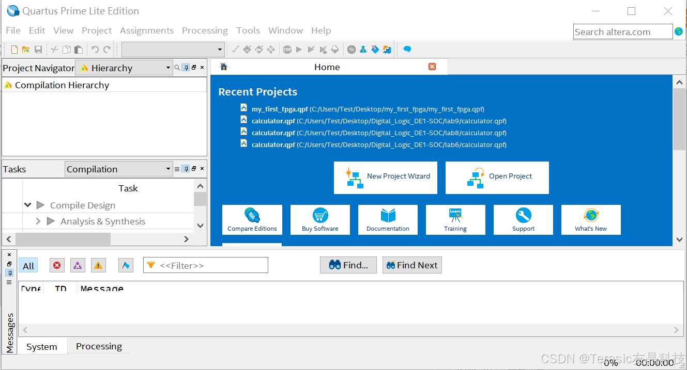This screenshot has width=687, height=370.
Task: Create a new file with toolbar icon
Action: pos(14,50)
